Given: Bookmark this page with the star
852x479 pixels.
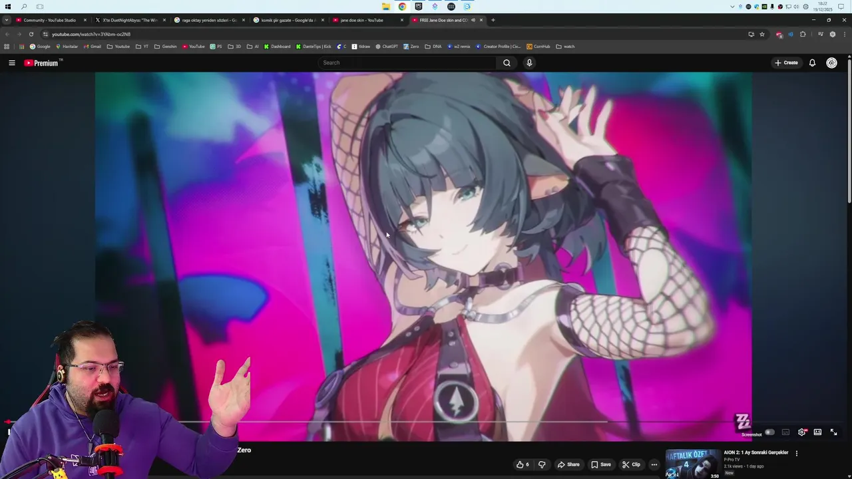Looking at the screenshot, I should (x=762, y=34).
